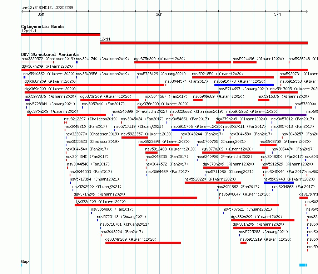Select dgv373n209 (Almarri2020) label

pos(106,96)
